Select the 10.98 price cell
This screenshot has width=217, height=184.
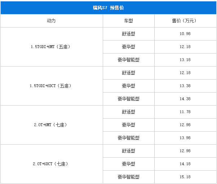(185, 34)
